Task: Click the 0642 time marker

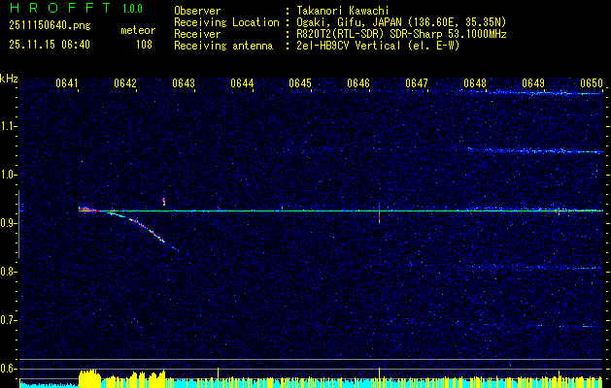Action: point(125,83)
